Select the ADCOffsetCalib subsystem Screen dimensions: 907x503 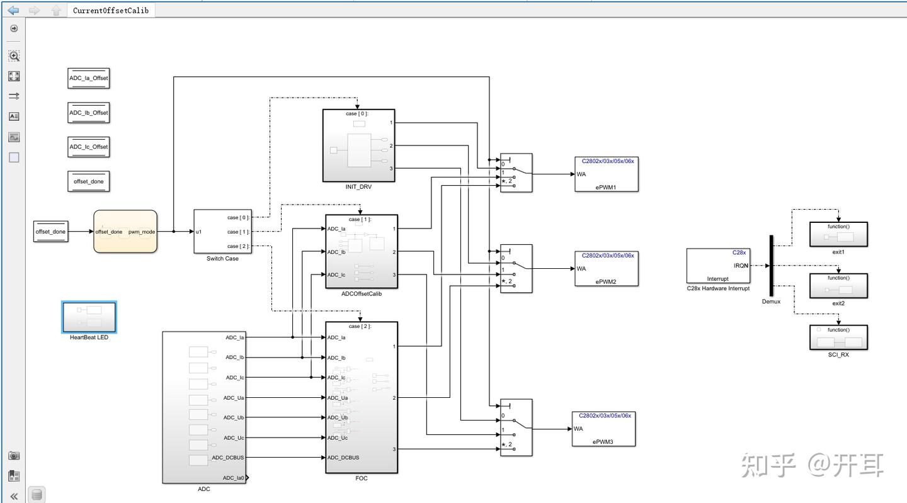(x=361, y=252)
